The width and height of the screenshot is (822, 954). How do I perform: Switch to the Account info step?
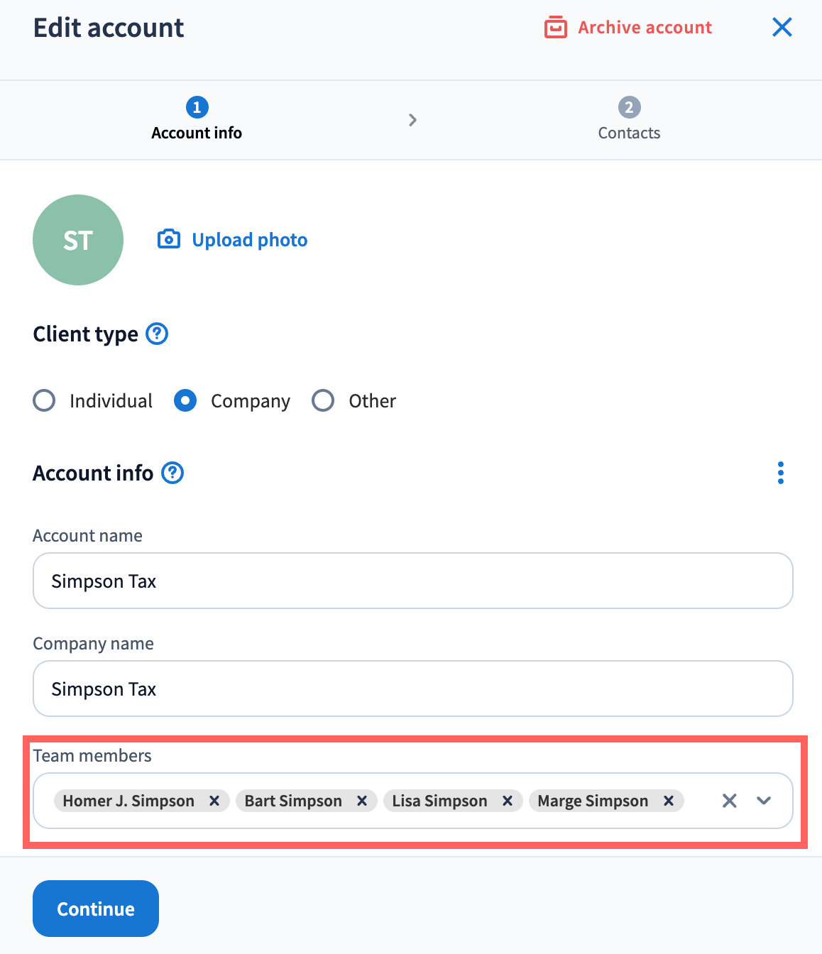coord(197,119)
